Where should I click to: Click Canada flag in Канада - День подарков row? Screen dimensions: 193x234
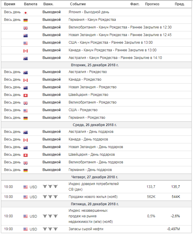pyautogui.click(x=26, y=140)
